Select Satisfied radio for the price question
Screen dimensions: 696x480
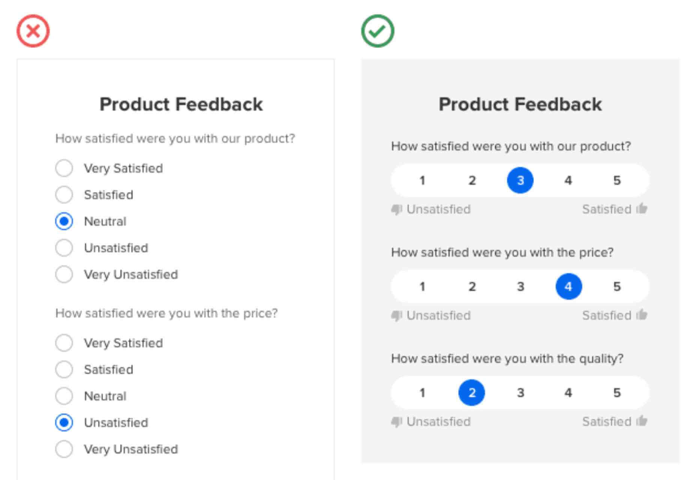(64, 369)
